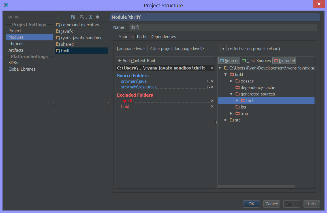327x213 pixels.
Task: Click the Cancel button
Action: (272, 204)
